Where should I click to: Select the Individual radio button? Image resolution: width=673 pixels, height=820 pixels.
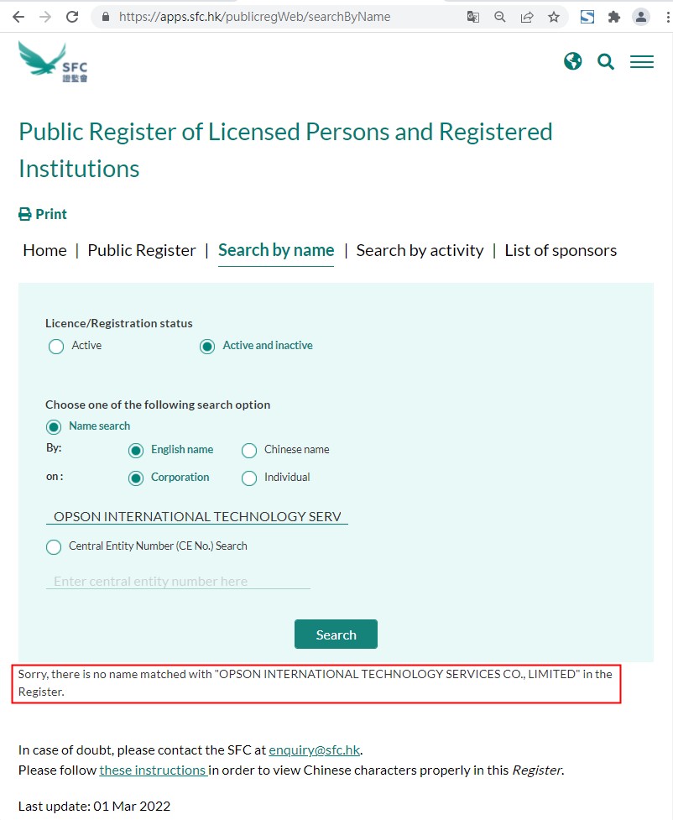tap(249, 478)
